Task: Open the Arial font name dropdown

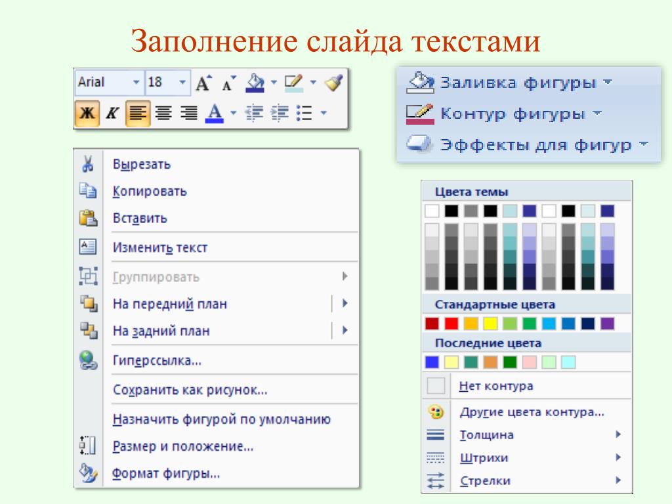Action: click(x=136, y=82)
